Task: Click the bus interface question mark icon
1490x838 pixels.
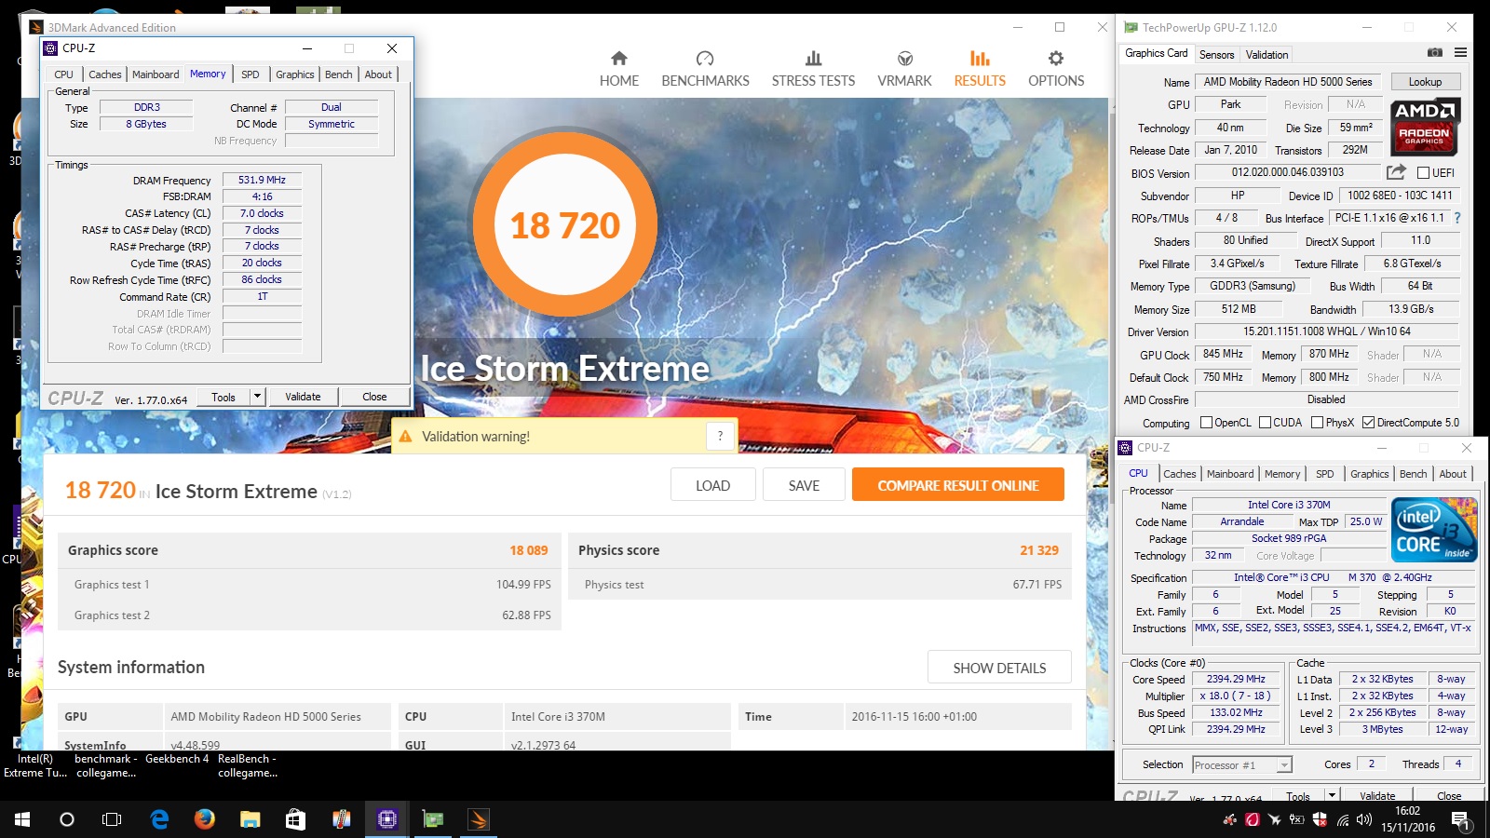Action: [x=1457, y=218]
